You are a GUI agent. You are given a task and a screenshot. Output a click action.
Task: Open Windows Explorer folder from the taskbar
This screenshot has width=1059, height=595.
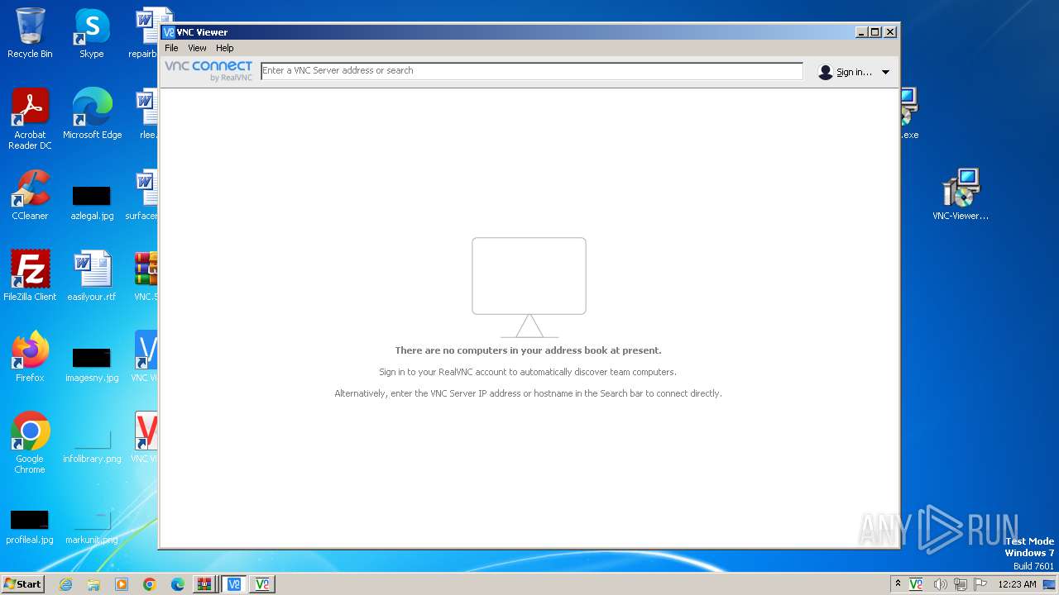coord(93,584)
